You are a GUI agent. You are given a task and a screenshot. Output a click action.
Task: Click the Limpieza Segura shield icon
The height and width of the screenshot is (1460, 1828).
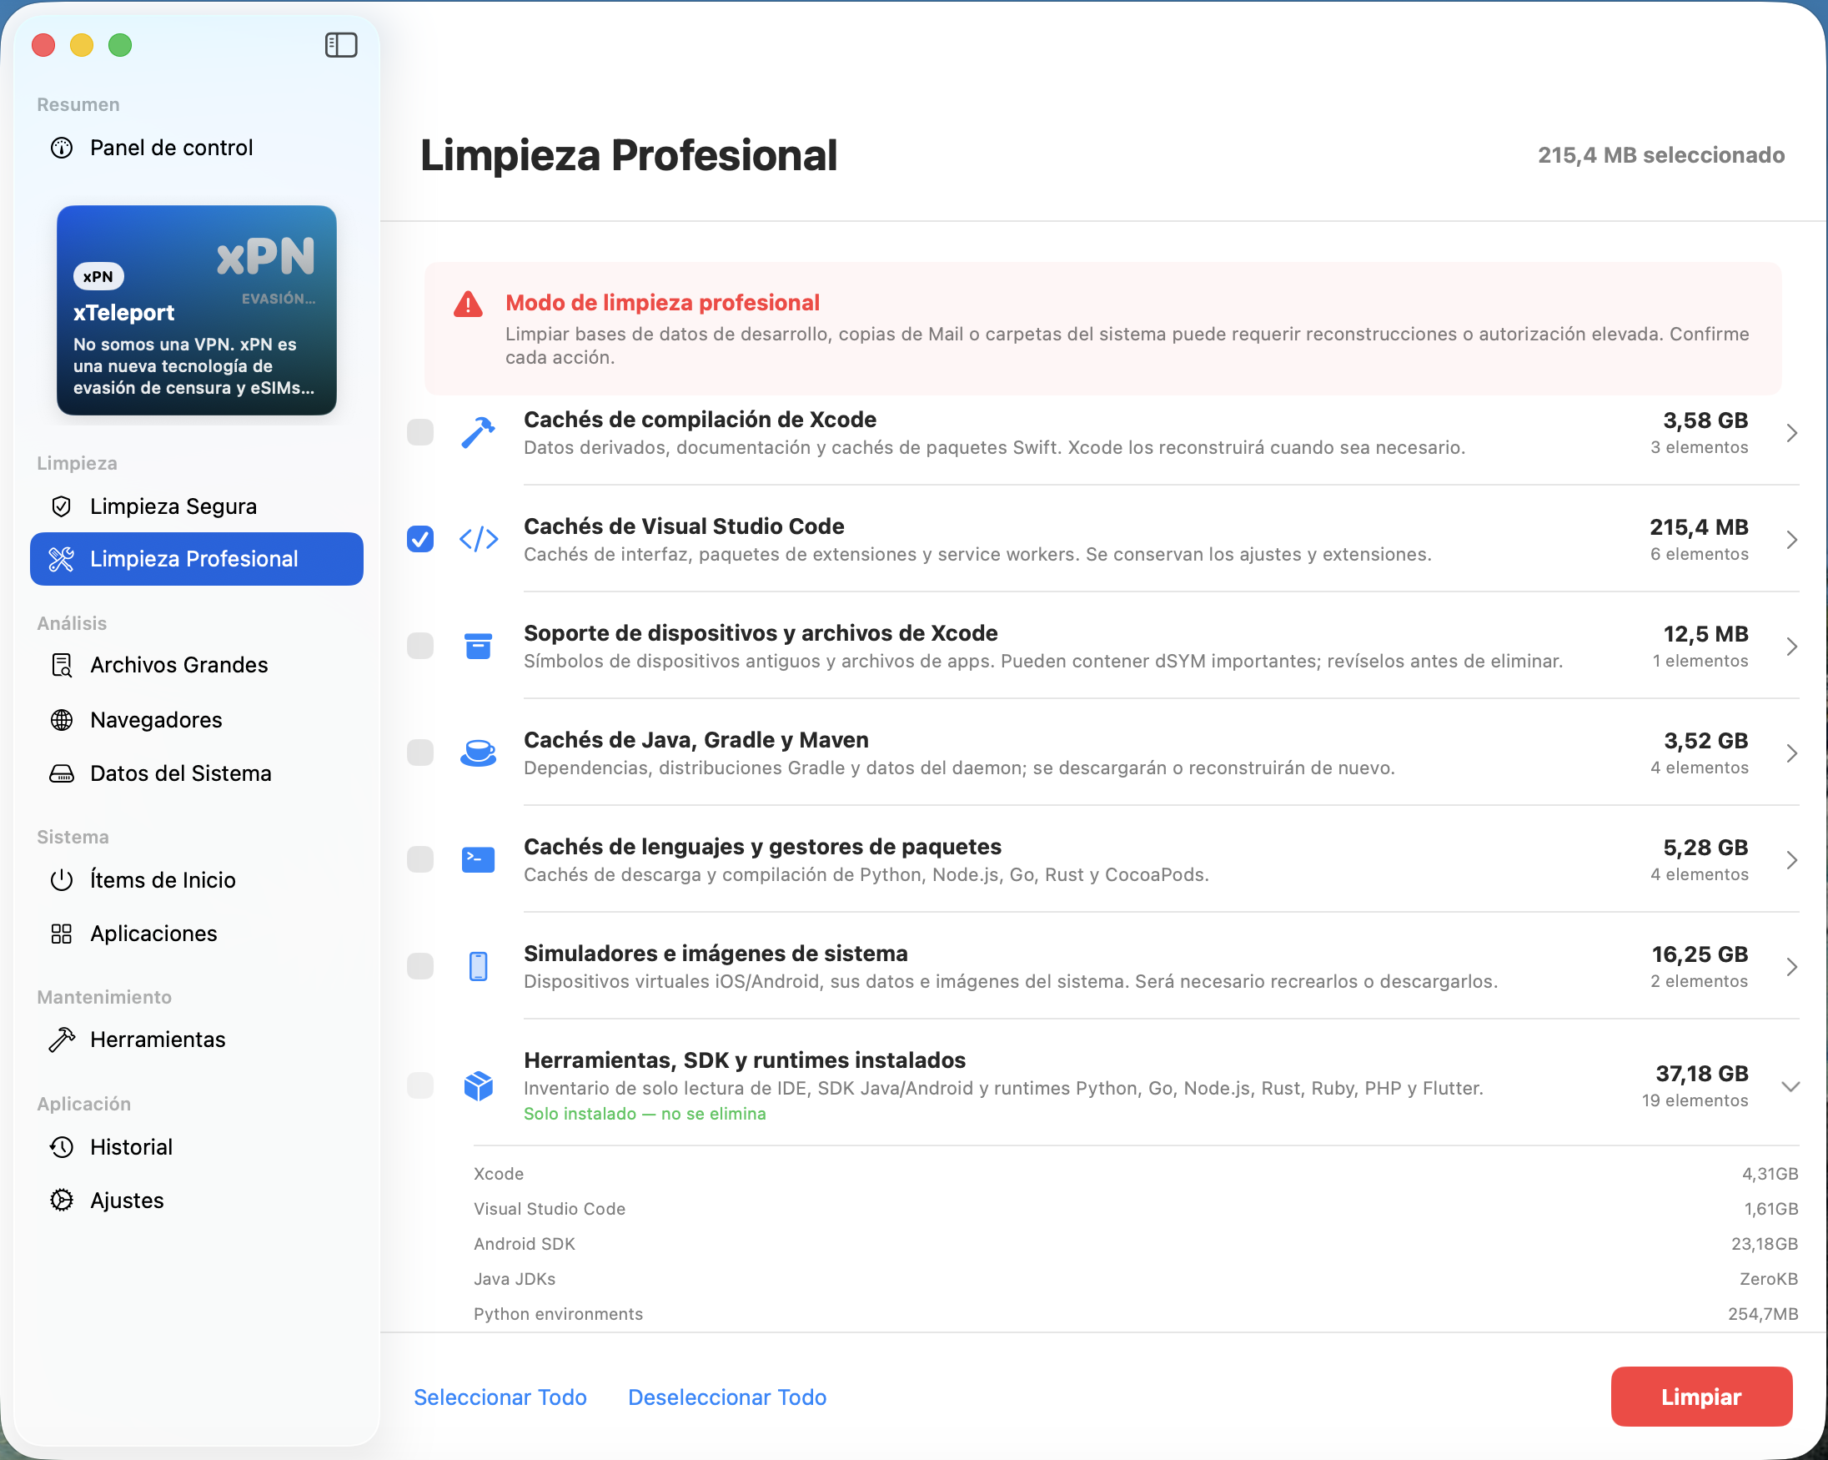(x=62, y=506)
